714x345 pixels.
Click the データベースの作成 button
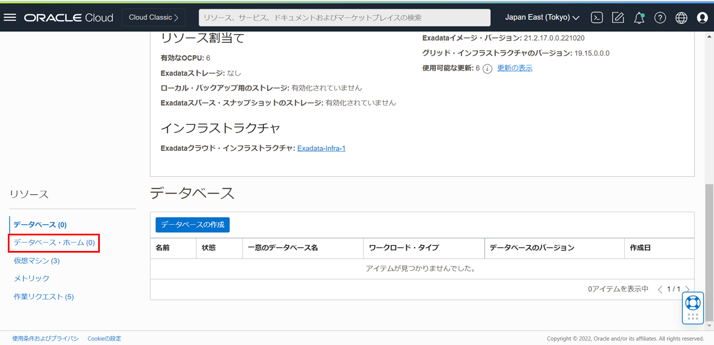click(x=192, y=225)
